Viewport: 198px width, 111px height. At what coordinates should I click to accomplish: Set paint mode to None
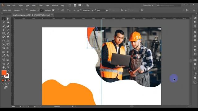click(9, 80)
